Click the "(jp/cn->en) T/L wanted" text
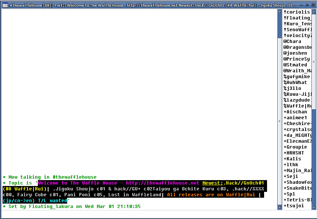This screenshot has width=317, height=219. click(x=35, y=201)
